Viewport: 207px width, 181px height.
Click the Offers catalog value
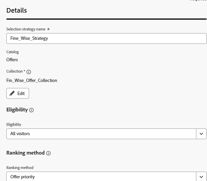tap(12, 60)
